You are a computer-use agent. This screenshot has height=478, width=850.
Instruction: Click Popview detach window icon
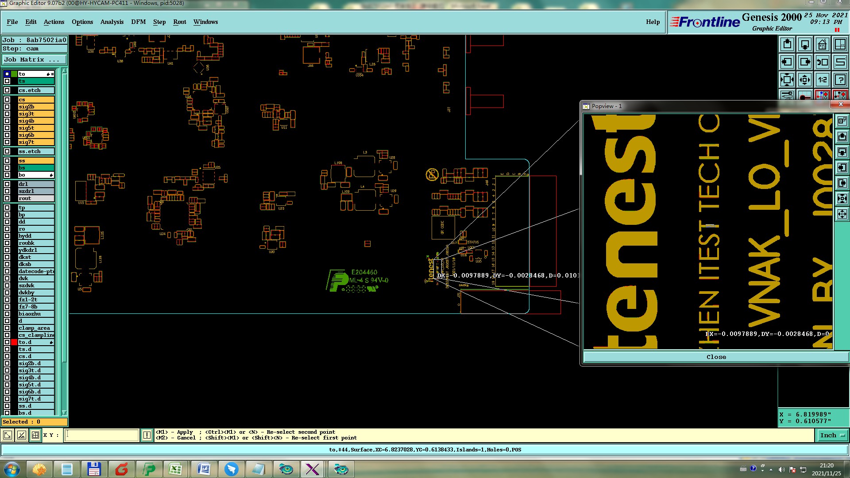click(842, 121)
